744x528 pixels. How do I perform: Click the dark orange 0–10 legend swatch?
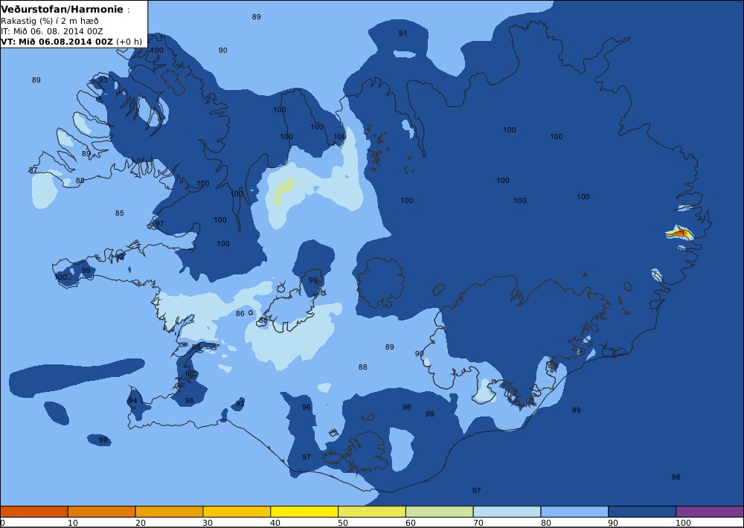(34, 512)
